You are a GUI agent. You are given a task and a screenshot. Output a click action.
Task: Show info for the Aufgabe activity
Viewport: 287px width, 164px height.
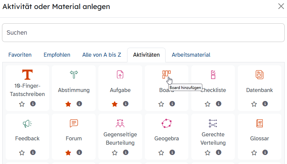(x=126, y=104)
